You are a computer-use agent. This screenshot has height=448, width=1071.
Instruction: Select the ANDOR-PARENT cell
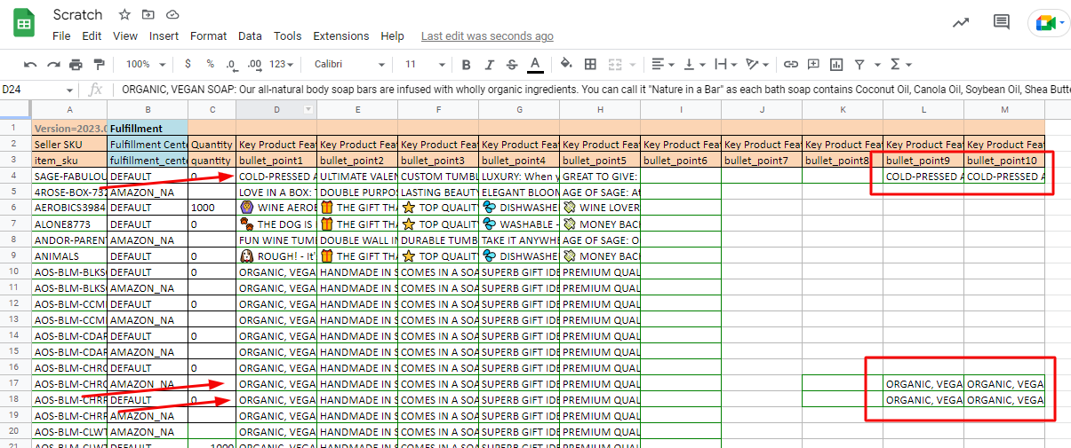click(69, 240)
